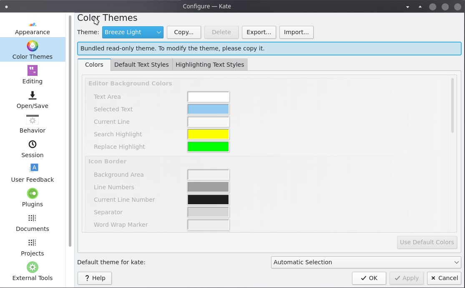The width and height of the screenshot is (465, 288).
Task: Expand the Theme dropdown showing Breeze Light
Action: tap(133, 32)
